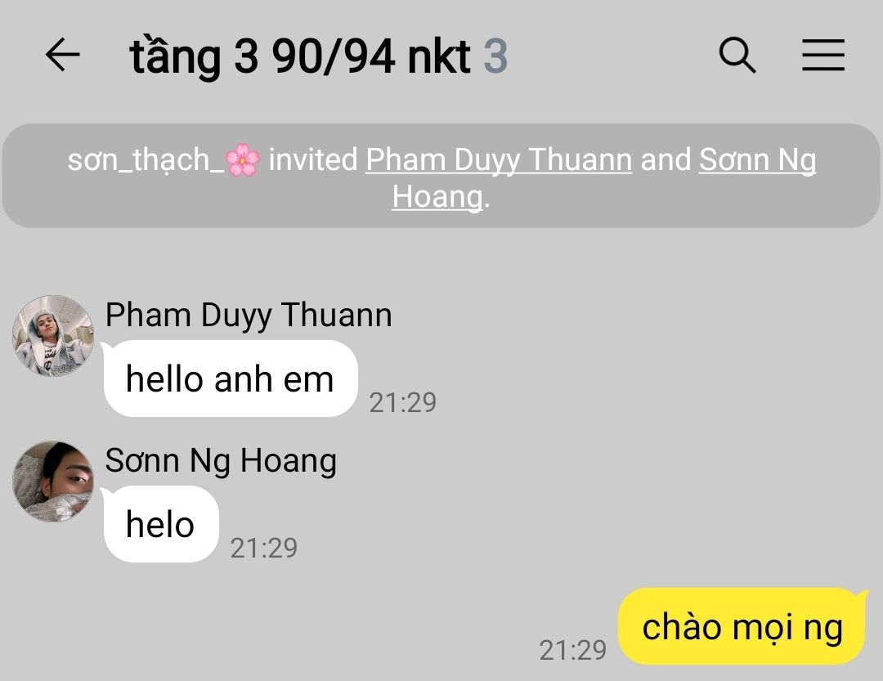Screen dimensions: 883x681
Task: Tap sender name Sơnn Ng Hoang above message
Action: click(x=222, y=460)
